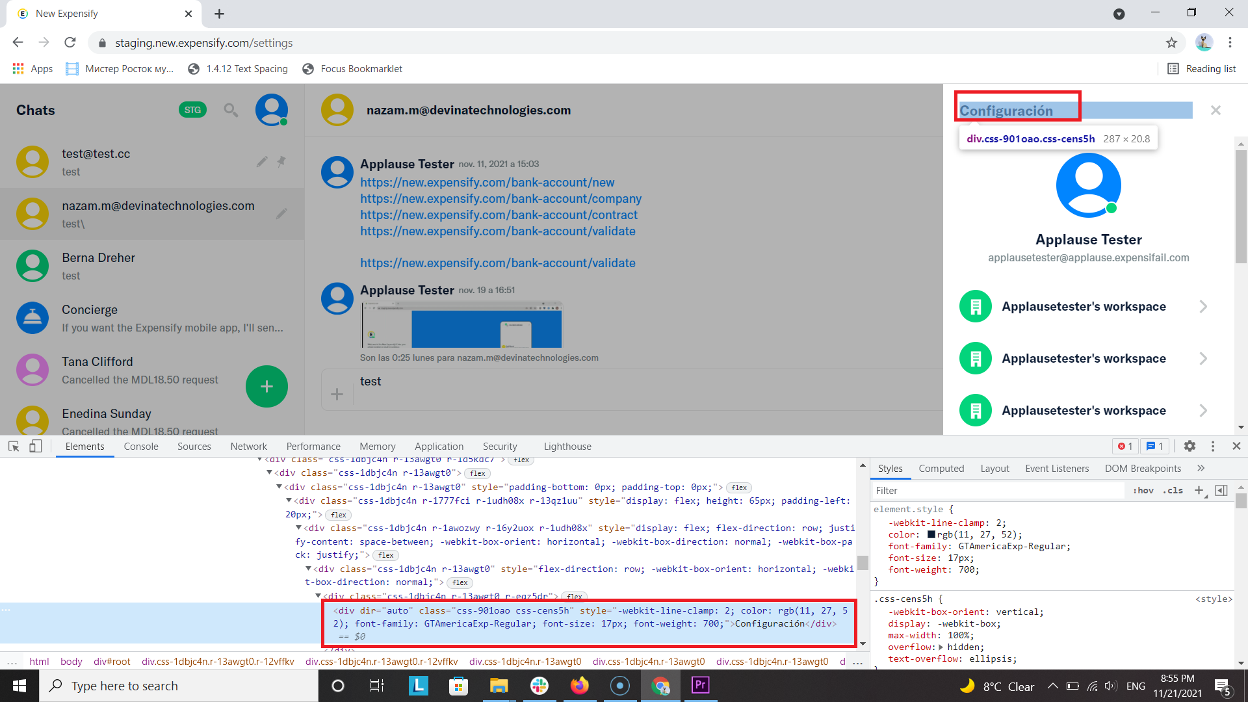Open bank-account/contract link
The image size is (1248, 702).
[499, 214]
